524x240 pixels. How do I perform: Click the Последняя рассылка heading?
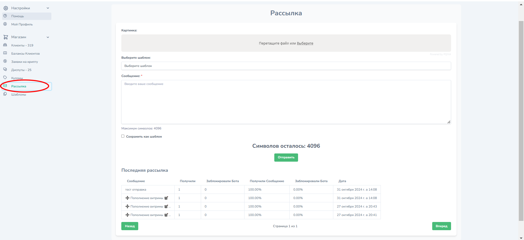click(x=145, y=170)
